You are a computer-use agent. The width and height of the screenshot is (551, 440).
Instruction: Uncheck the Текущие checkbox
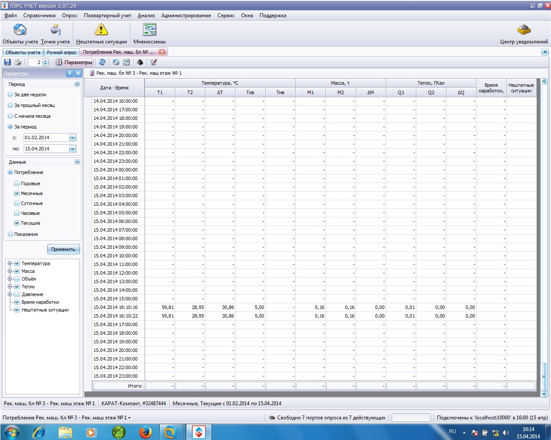[x=17, y=223]
